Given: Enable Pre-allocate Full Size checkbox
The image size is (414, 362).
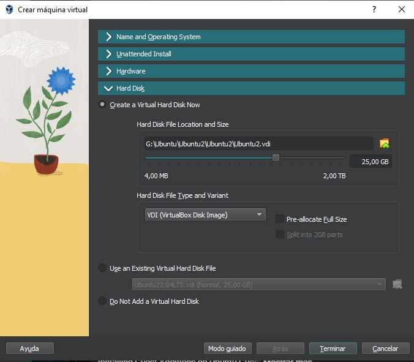Looking at the screenshot, I should [x=280, y=219].
